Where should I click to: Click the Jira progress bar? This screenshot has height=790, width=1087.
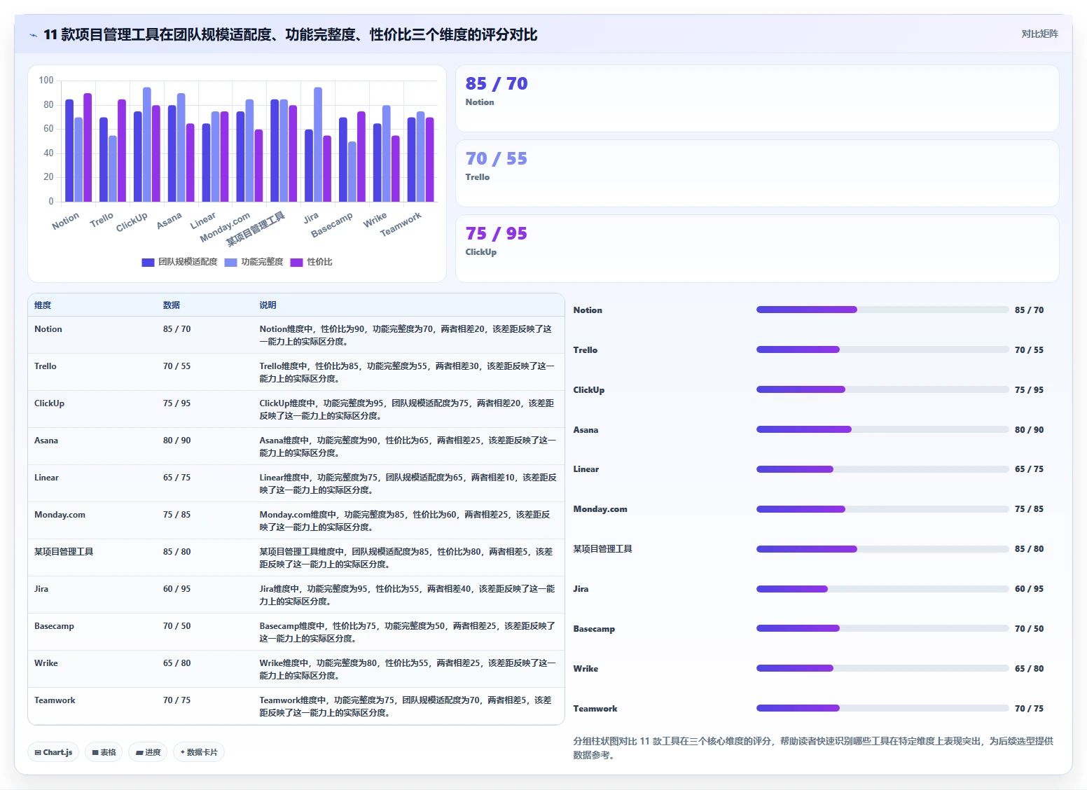click(882, 589)
